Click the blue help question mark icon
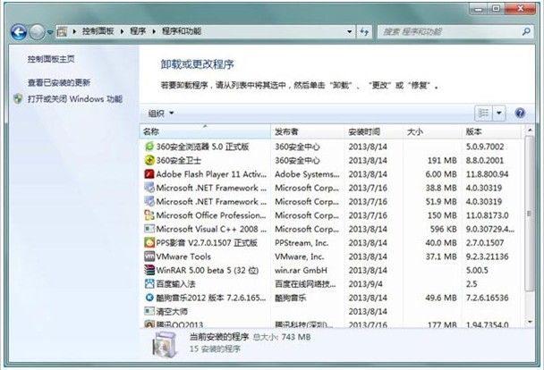Viewport: 544px width, 370px height. click(520, 113)
